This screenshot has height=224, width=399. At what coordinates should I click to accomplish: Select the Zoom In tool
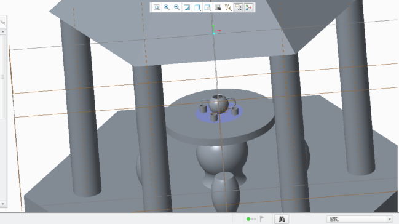coord(167,7)
